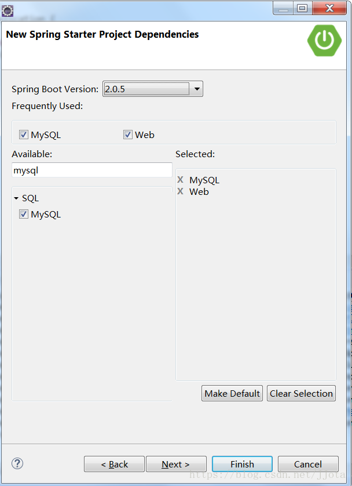Image resolution: width=352 pixels, height=486 pixels.
Task: Click the Make Default button
Action: point(232,393)
